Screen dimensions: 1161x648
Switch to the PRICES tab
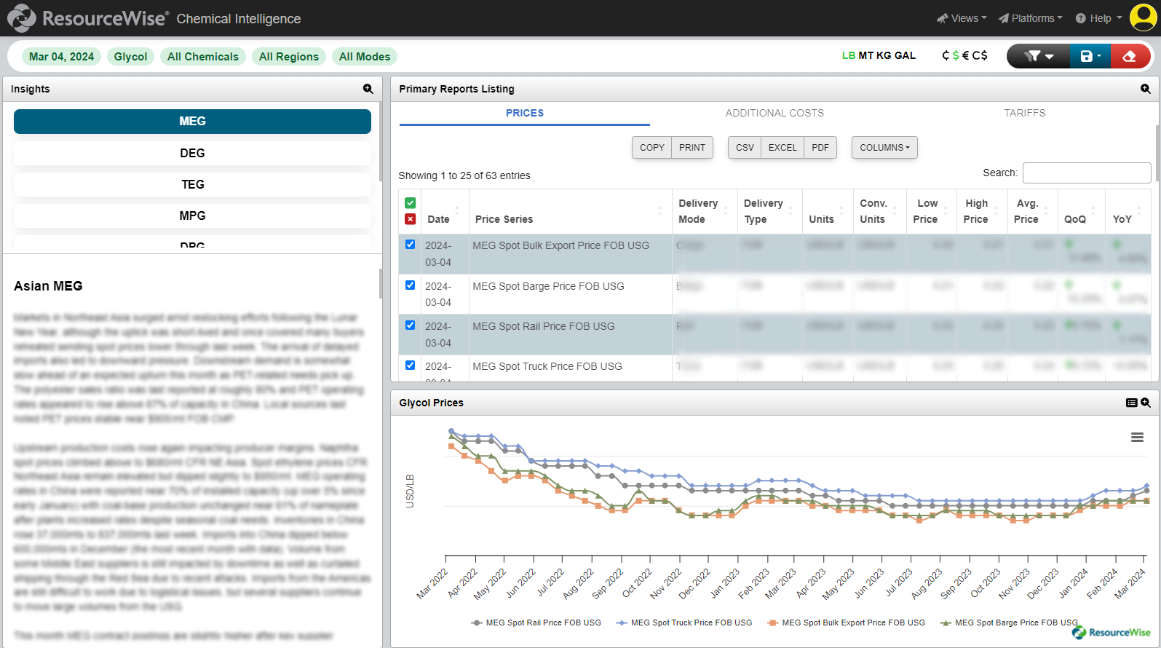pos(525,113)
